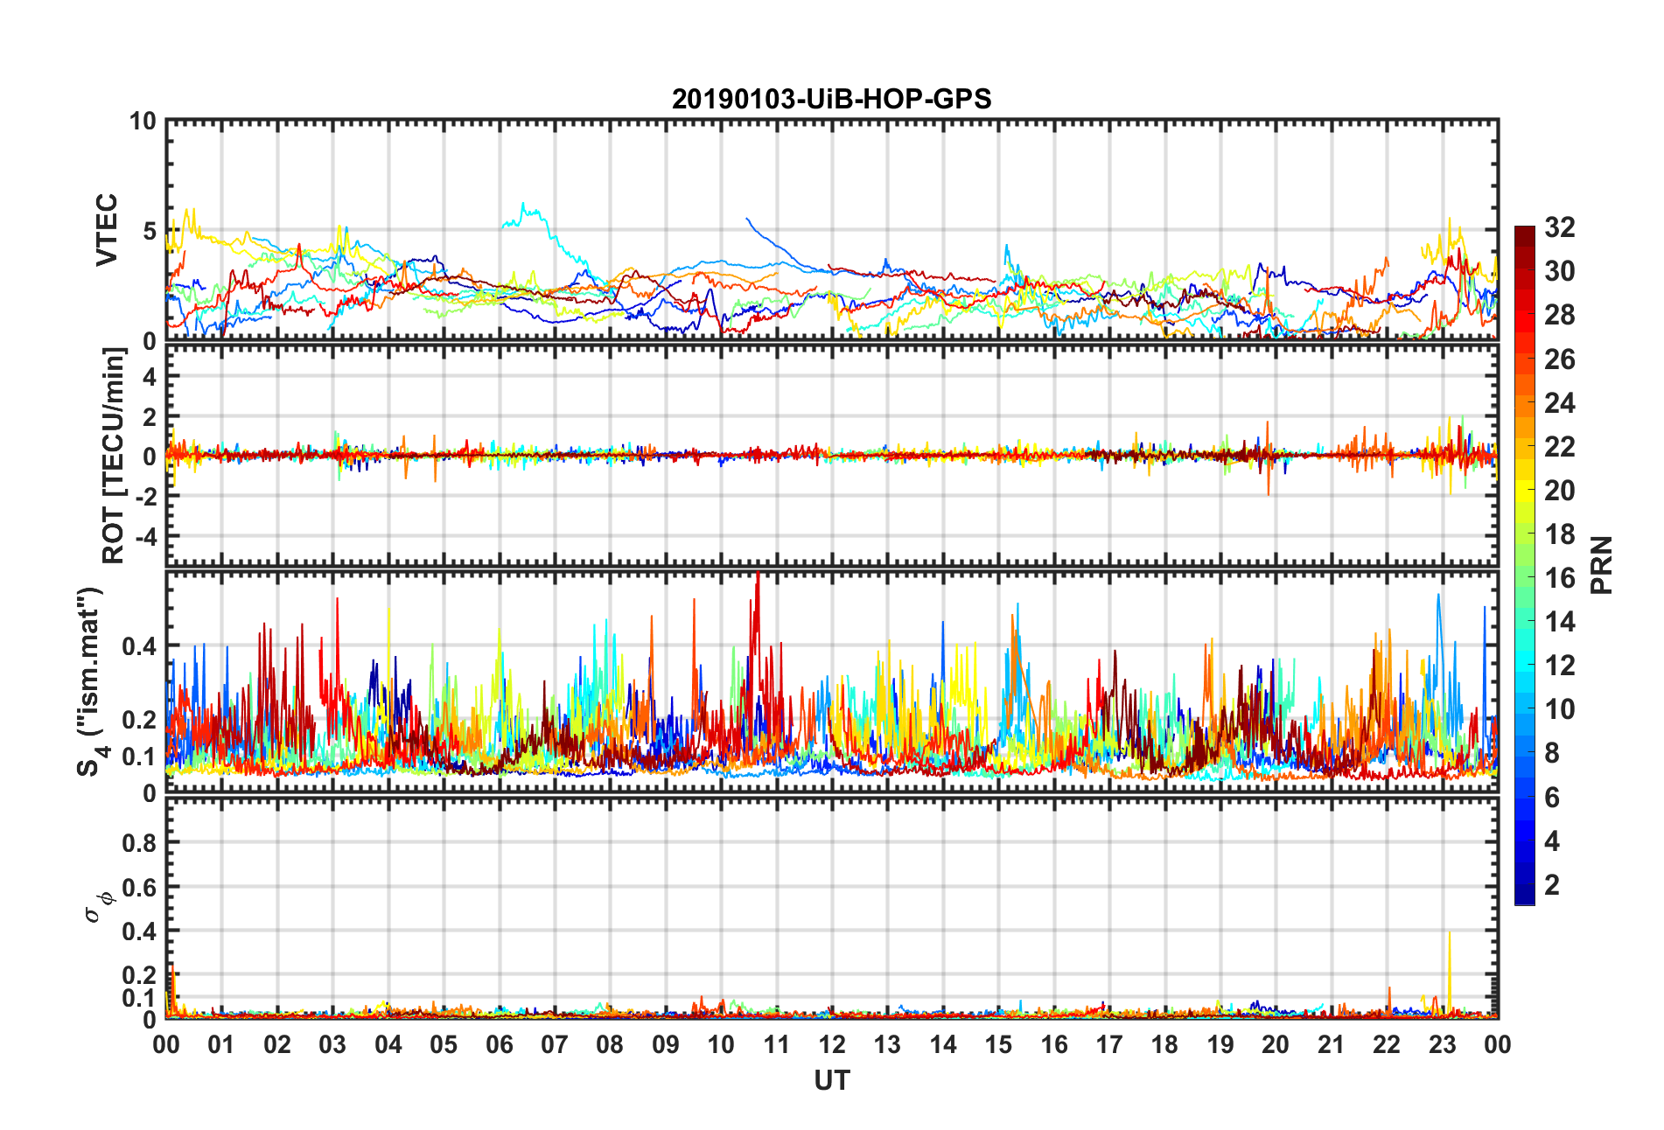Select PRN colorbar tick label "12"
Screen dimensions: 1664x1130
point(1559,665)
